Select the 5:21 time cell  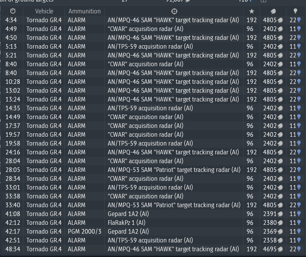tap(11, 56)
